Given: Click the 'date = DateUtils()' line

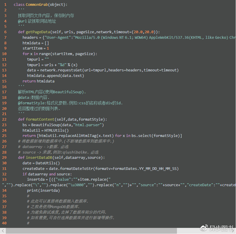Looking at the screenshot, I should click(41, 163).
